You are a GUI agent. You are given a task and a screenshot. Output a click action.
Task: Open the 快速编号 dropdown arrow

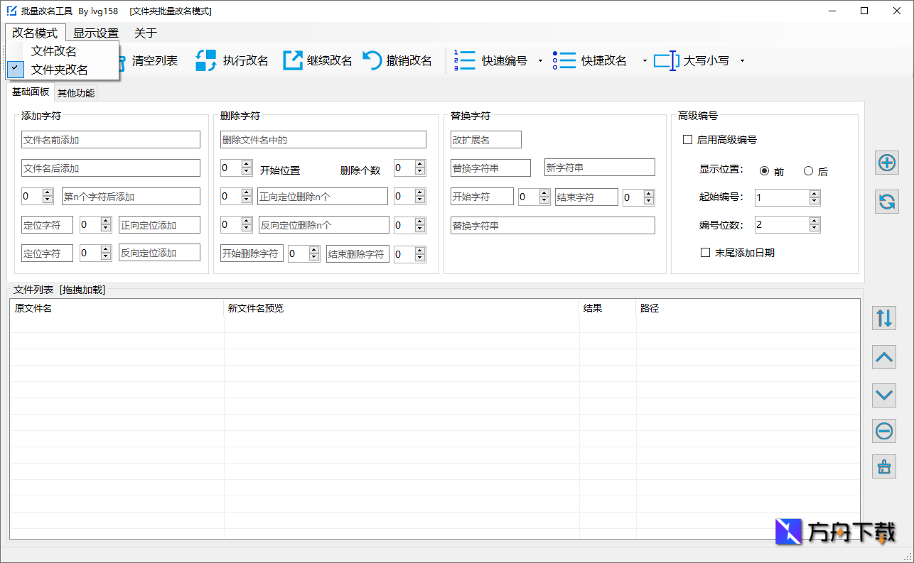tap(539, 61)
